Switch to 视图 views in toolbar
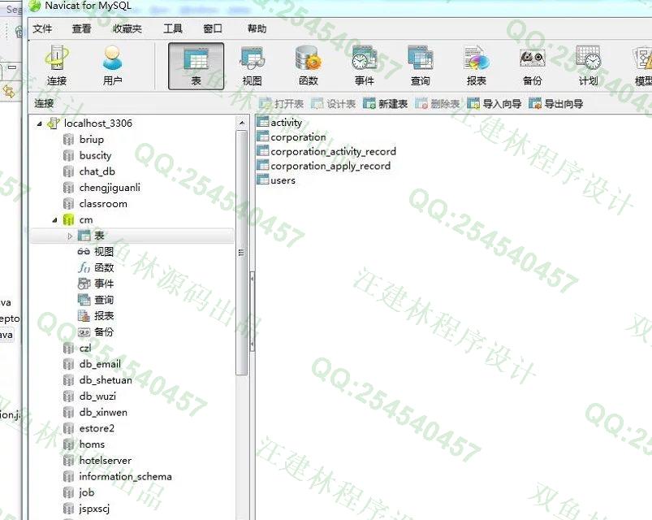The width and height of the screenshot is (652, 520). (x=252, y=66)
